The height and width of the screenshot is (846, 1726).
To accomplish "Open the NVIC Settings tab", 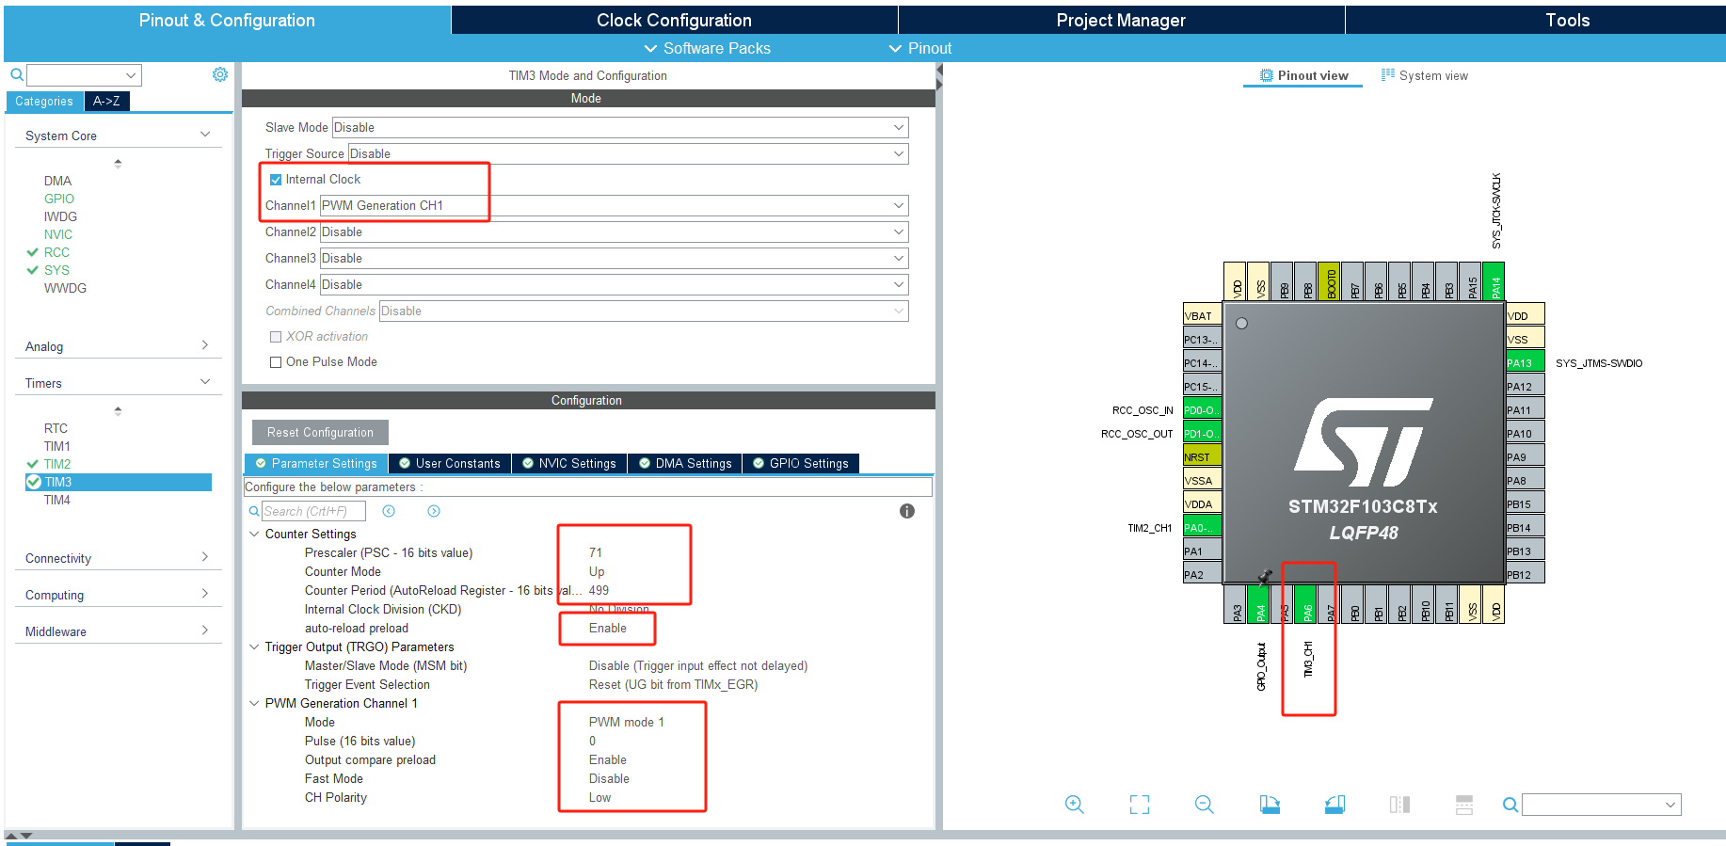I will coord(569,463).
